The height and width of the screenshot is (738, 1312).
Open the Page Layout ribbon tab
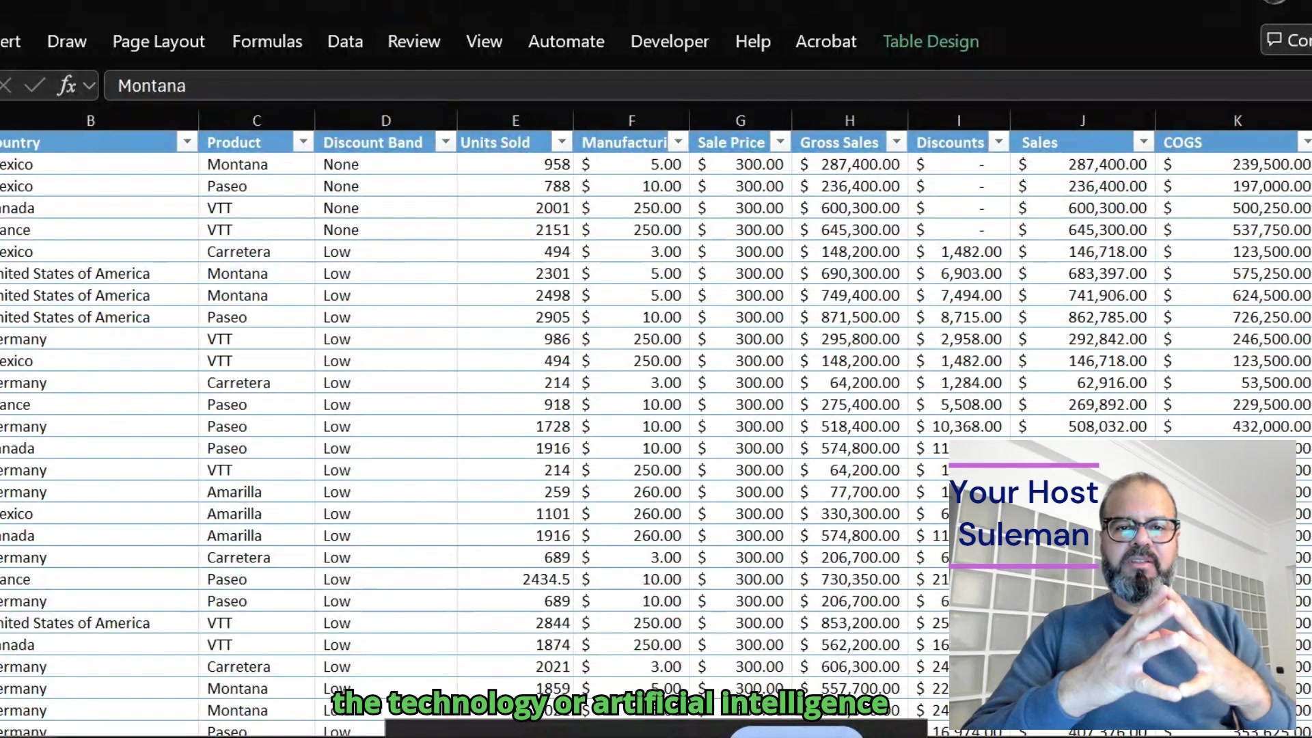pyautogui.click(x=159, y=42)
